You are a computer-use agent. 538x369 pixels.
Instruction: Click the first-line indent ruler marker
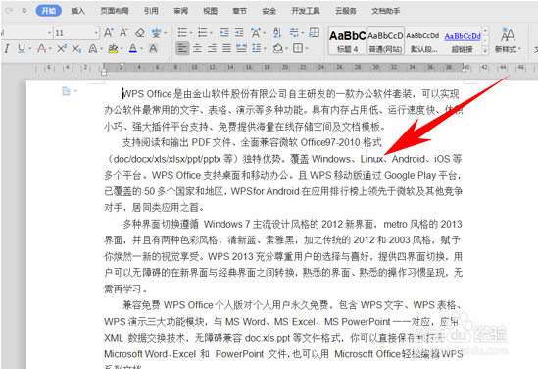coord(122,64)
